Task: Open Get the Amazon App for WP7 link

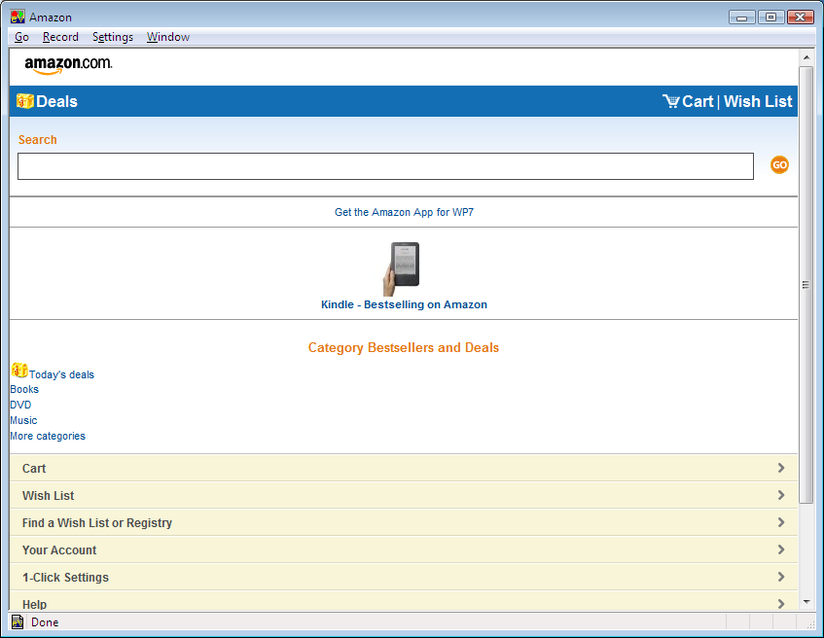Action: pyautogui.click(x=404, y=212)
